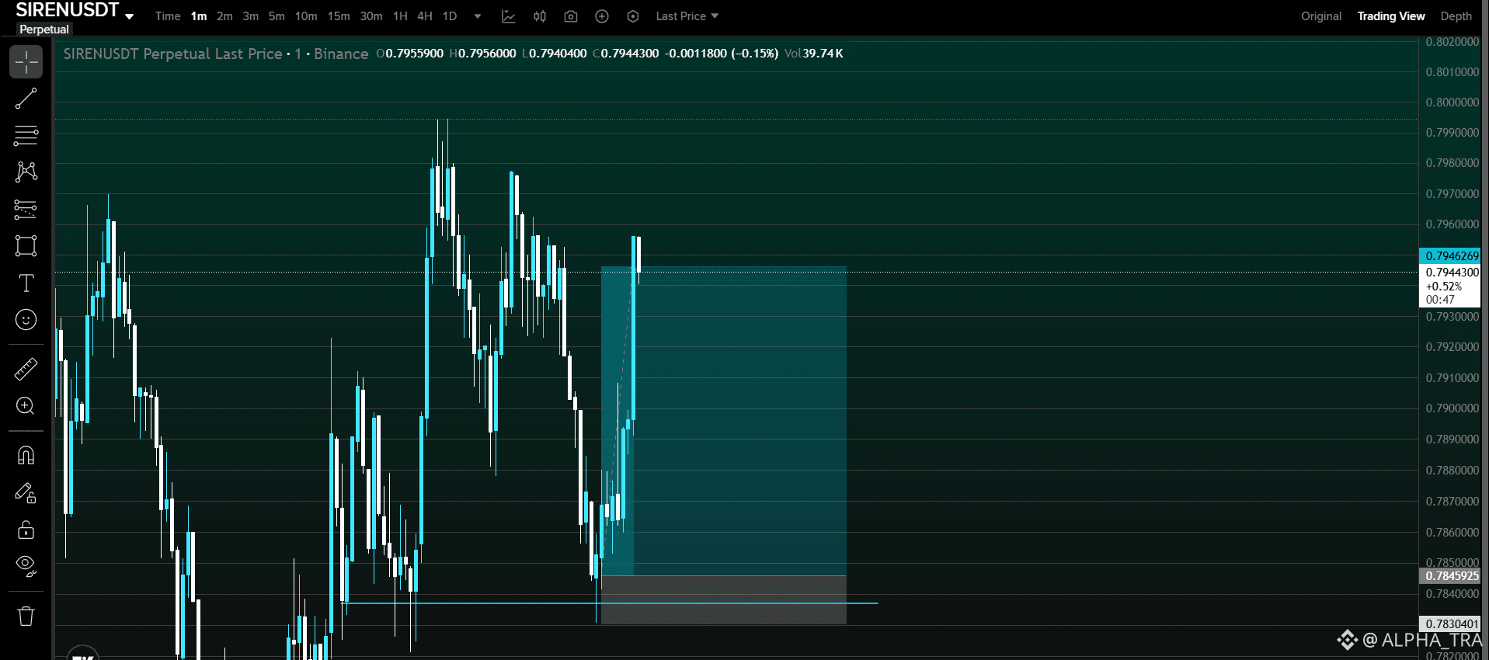Set chart interval to 10m
Image resolution: width=1489 pixels, height=660 pixels.
(x=306, y=16)
